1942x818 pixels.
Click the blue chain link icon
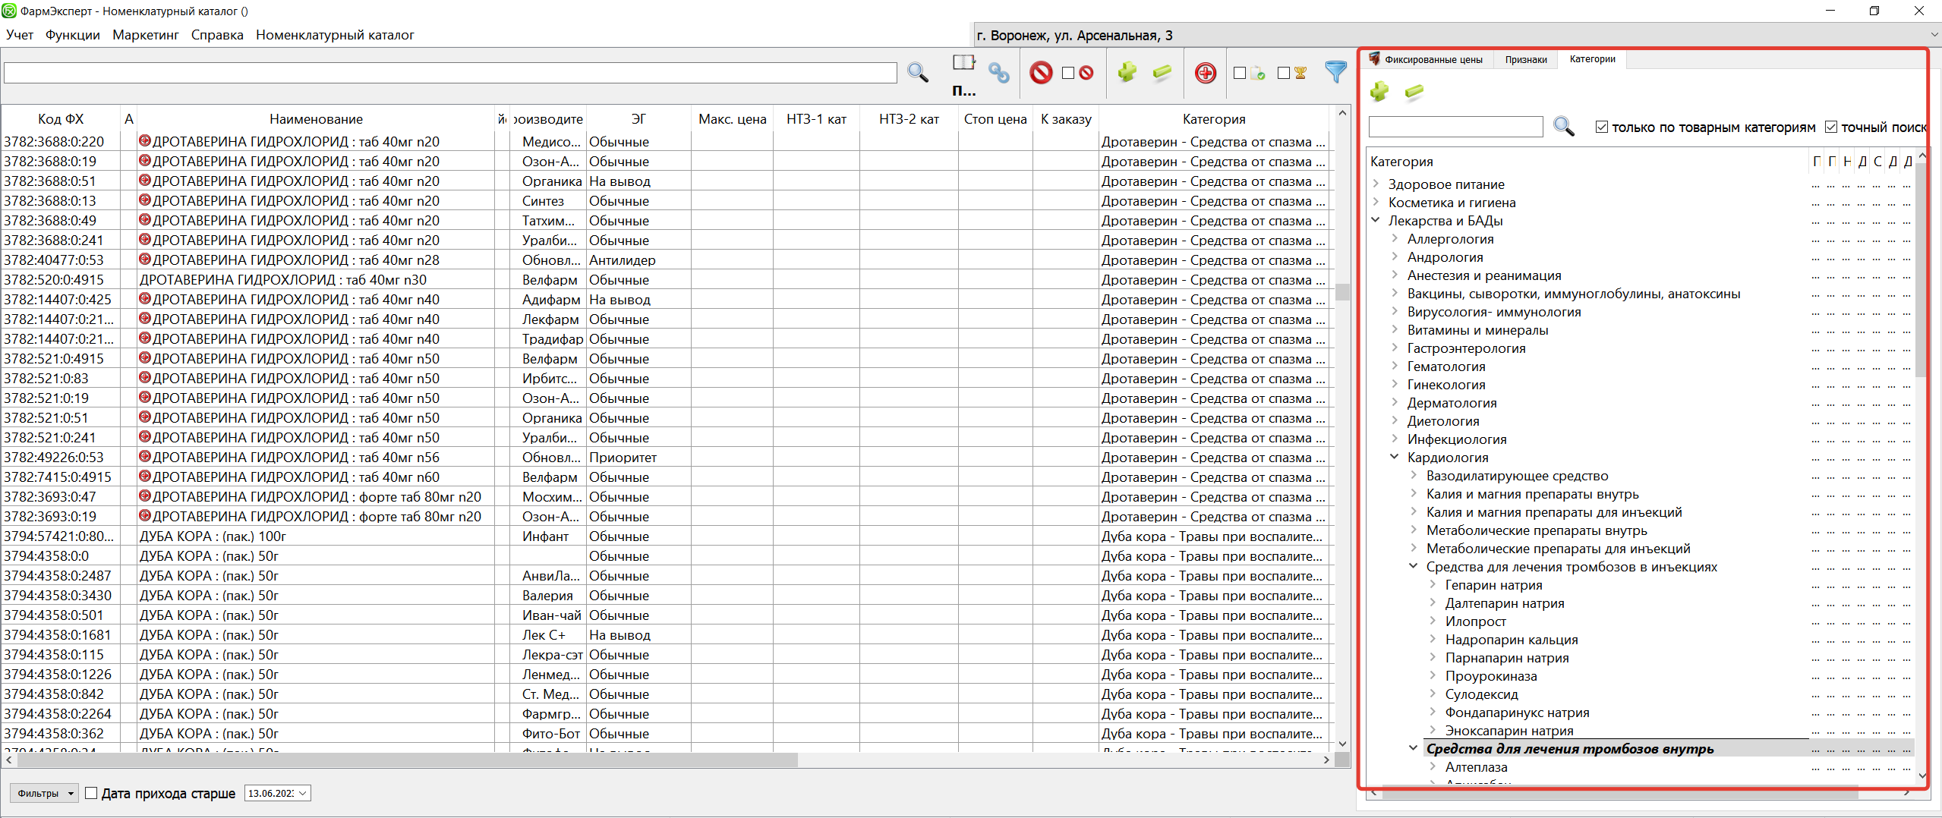coord(998,74)
